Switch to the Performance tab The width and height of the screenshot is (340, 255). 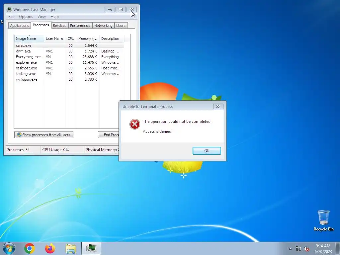(x=80, y=26)
